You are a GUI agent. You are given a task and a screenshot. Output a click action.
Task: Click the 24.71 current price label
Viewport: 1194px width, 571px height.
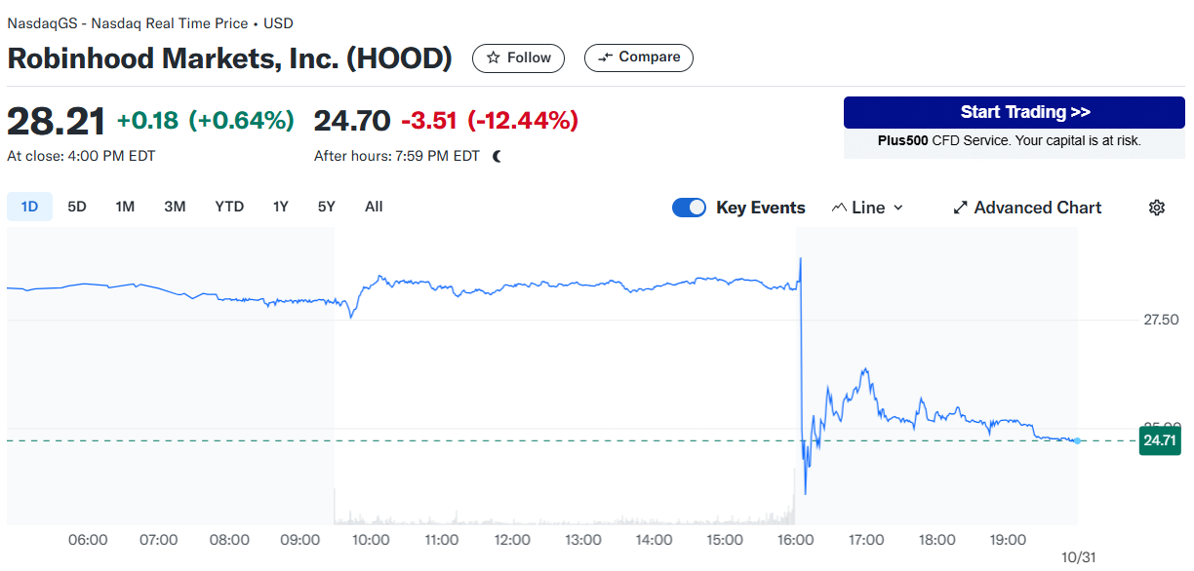pyautogui.click(x=1160, y=441)
